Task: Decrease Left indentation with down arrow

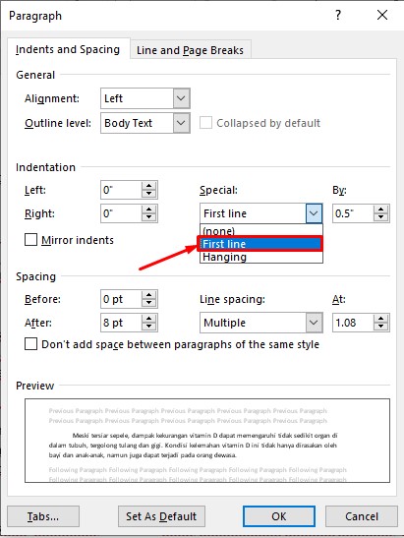Action: pos(149,194)
